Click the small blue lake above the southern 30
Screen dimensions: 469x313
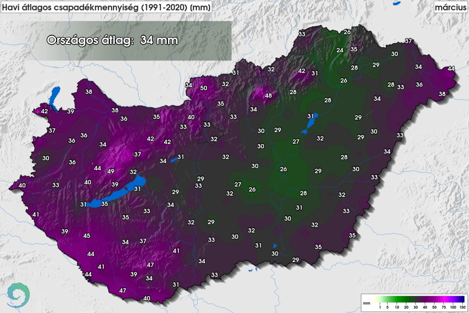(x=275, y=245)
